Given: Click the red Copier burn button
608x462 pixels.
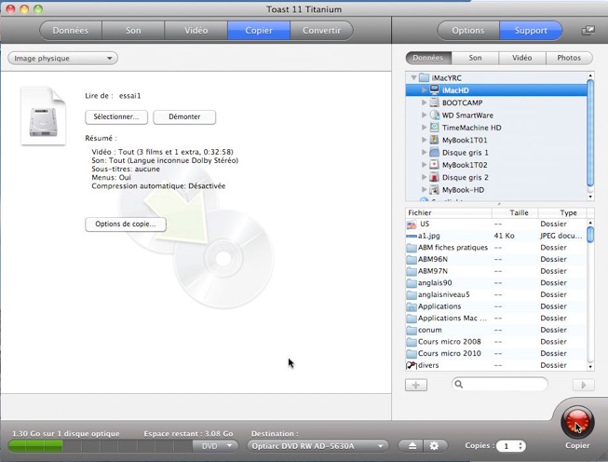Looking at the screenshot, I should click(577, 423).
